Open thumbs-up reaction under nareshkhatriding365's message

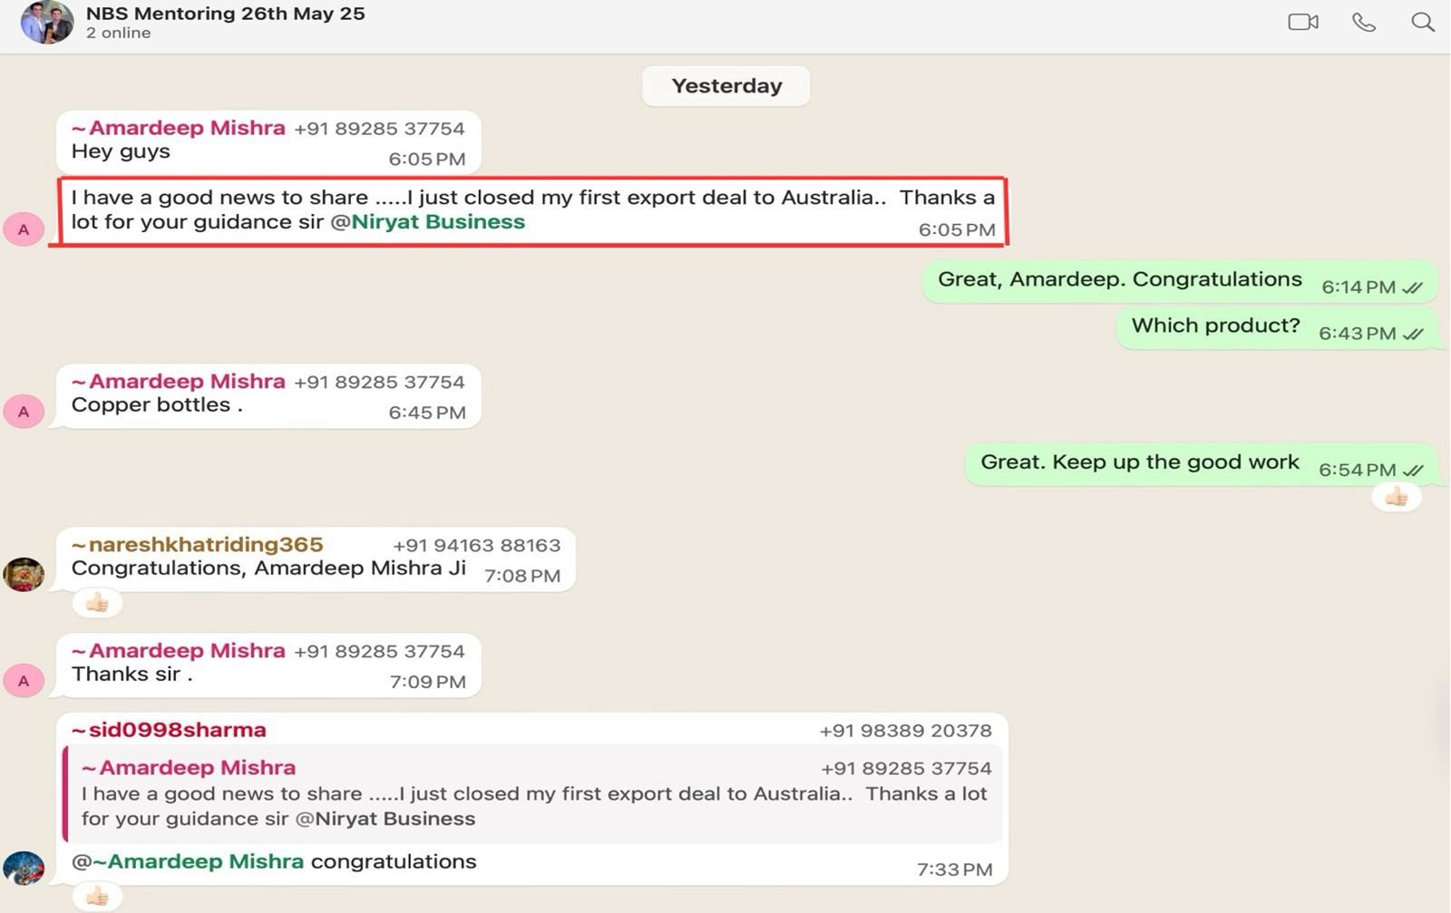pyautogui.click(x=97, y=603)
